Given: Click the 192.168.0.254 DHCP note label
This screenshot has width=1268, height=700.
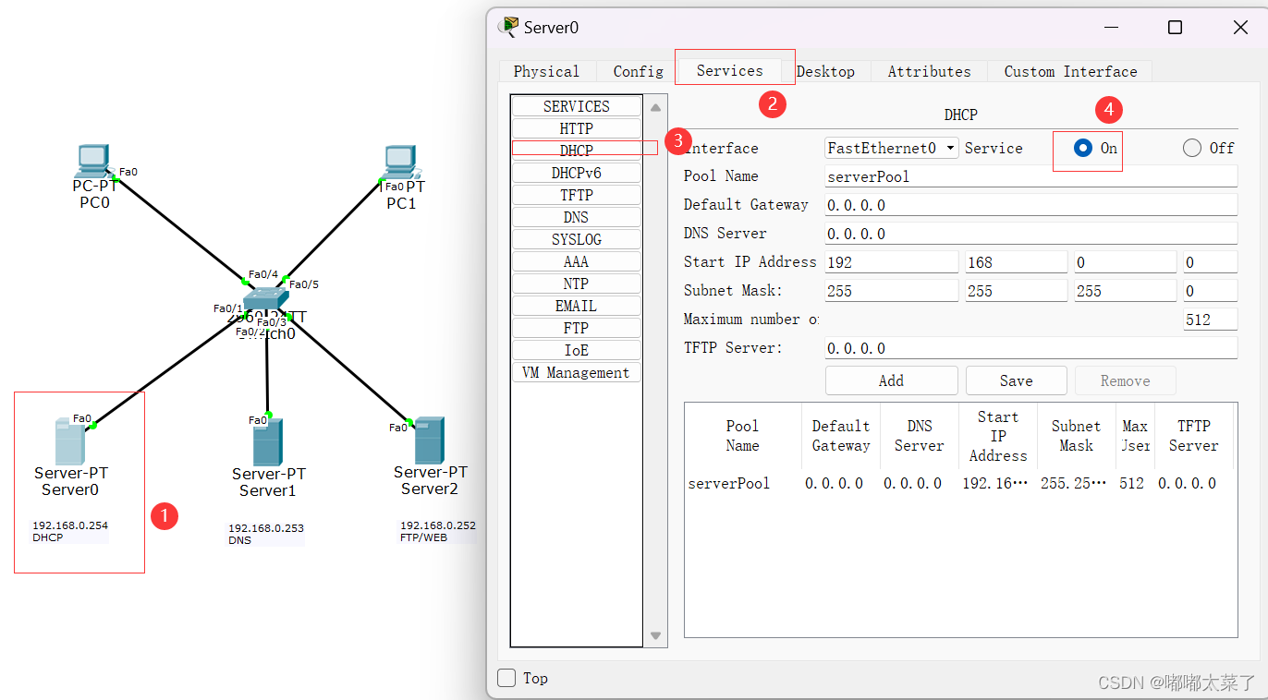Looking at the screenshot, I should pyautogui.click(x=70, y=531).
